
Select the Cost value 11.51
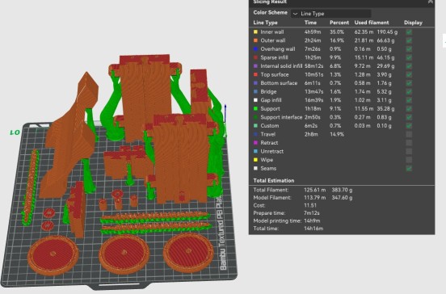309,205
